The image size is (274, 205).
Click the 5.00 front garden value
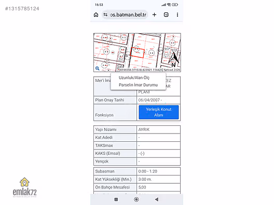pos(142,187)
